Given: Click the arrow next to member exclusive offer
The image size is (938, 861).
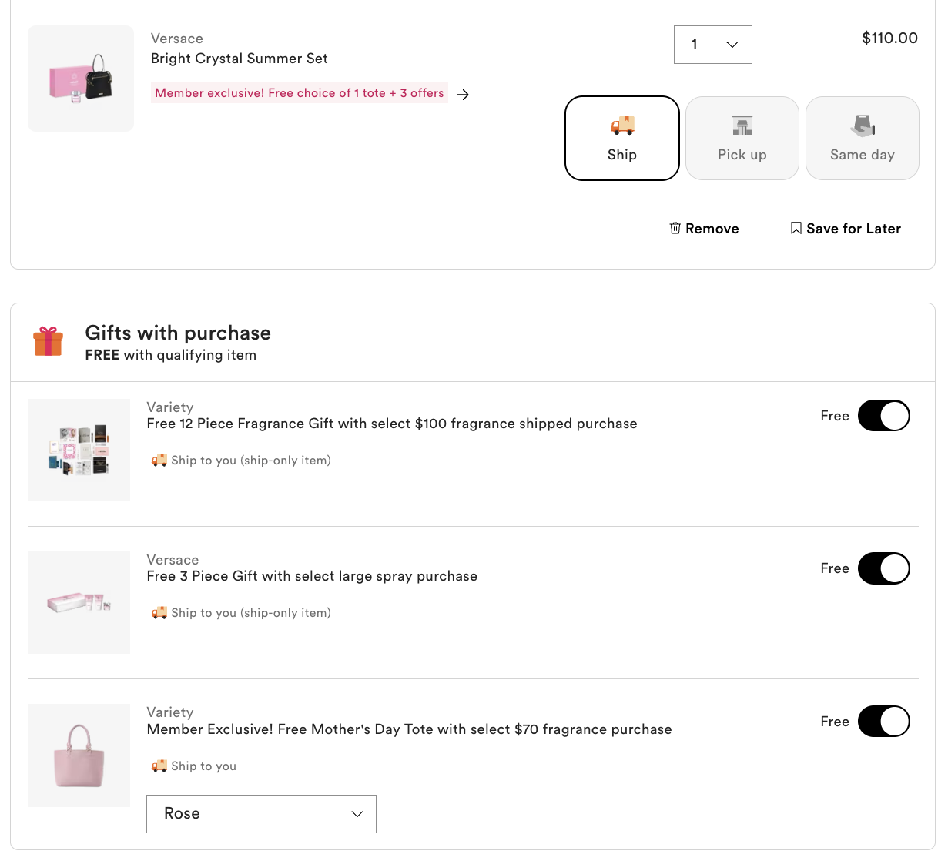Looking at the screenshot, I should [x=463, y=95].
